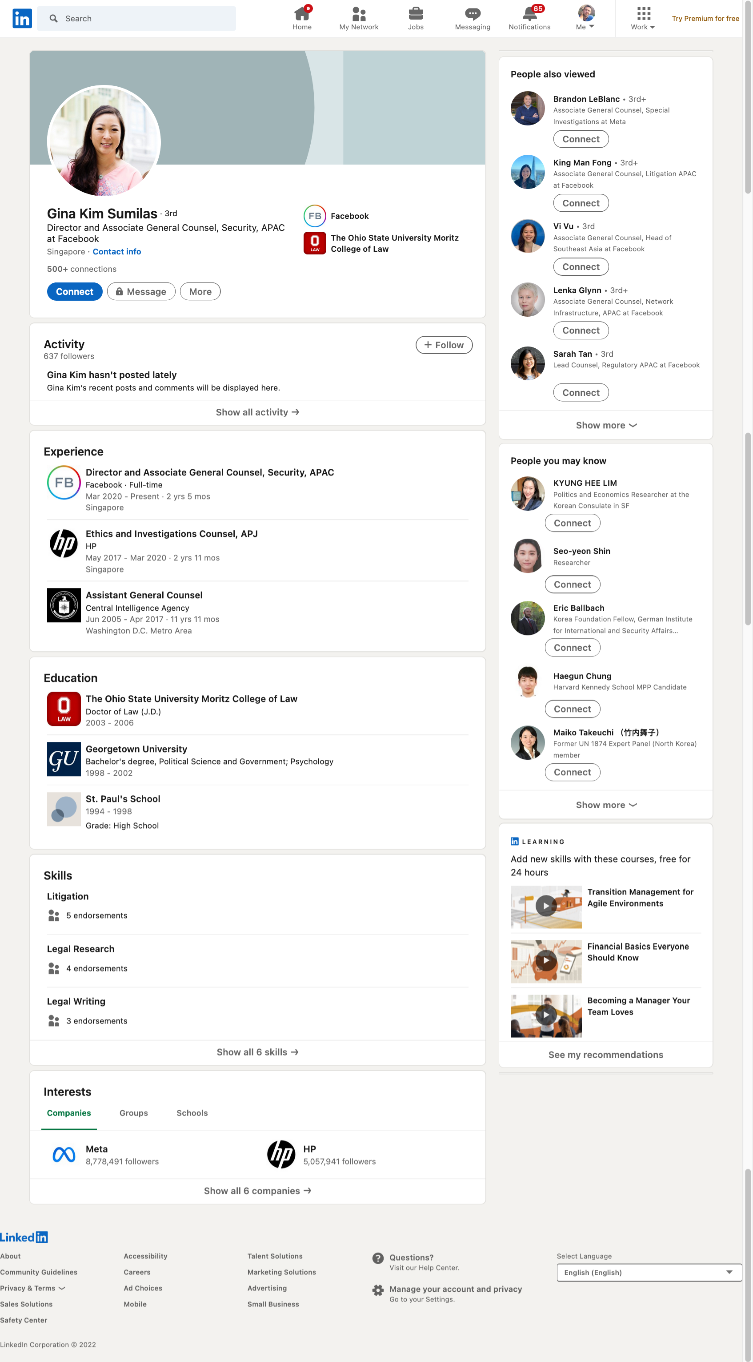This screenshot has width=753, height=1362.
Task: Open the Accessibility footer link
Action: [145, 1256]
